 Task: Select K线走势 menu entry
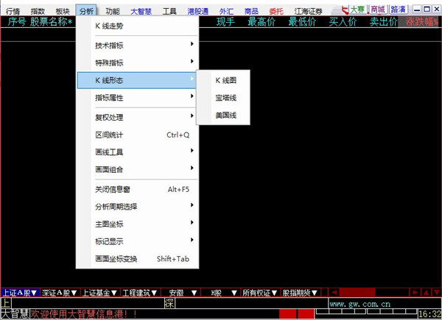click(x=137, y=26)
